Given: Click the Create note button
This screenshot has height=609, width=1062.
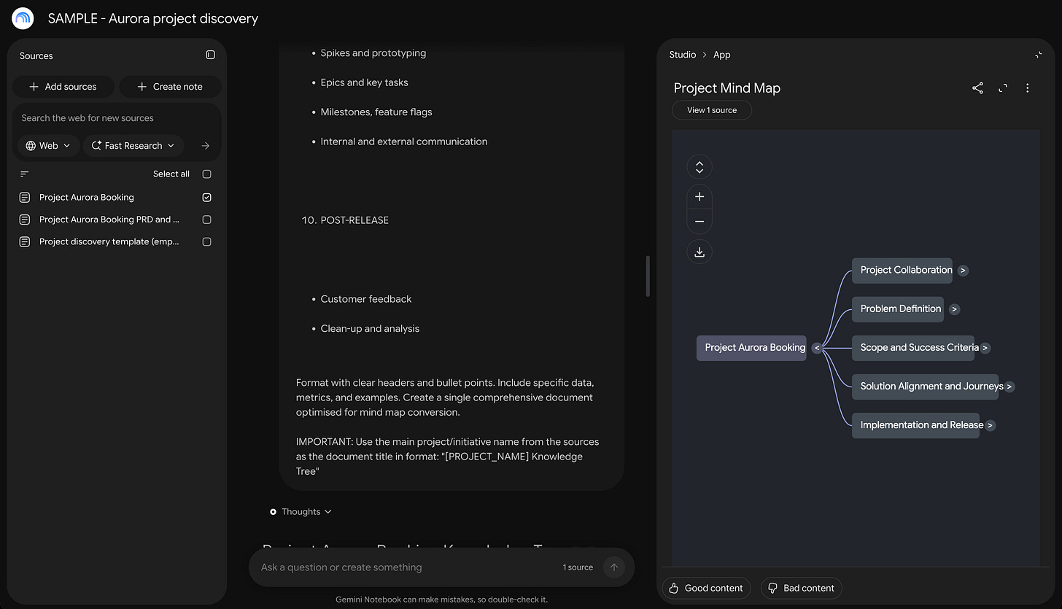Looking at the screenshot, I should (171, 87).
